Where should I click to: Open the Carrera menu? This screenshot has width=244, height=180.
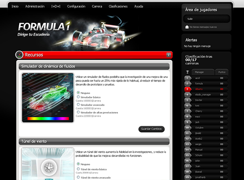click(x=97, y=6)
